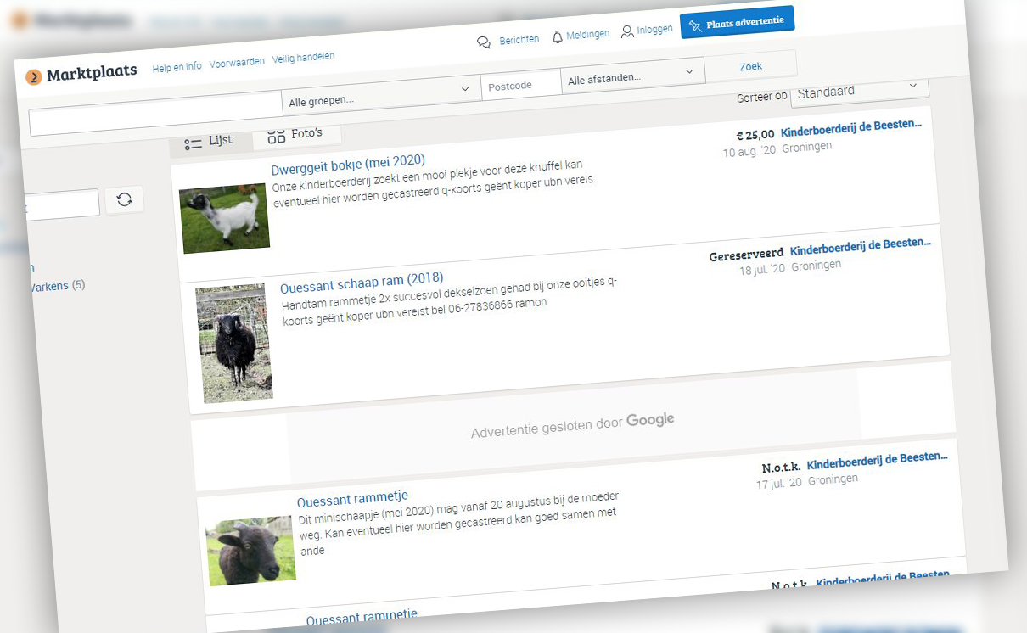Open the Help en info link
1027x633 pixels.
(177, 67)
